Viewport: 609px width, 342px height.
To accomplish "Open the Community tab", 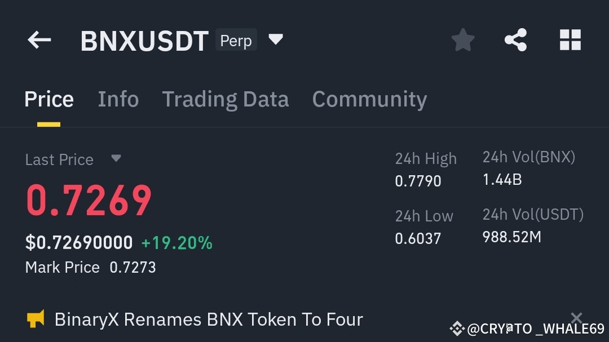I will point(369,99).
